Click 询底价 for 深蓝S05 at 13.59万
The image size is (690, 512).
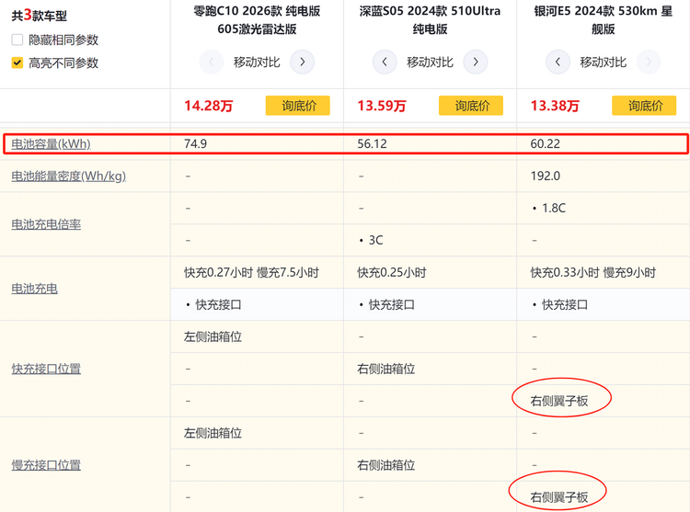pos(471,106)
